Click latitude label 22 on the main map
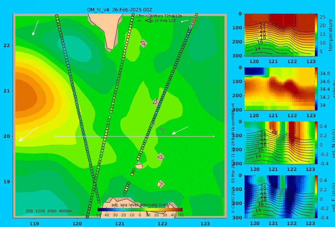 pos(7,46)
